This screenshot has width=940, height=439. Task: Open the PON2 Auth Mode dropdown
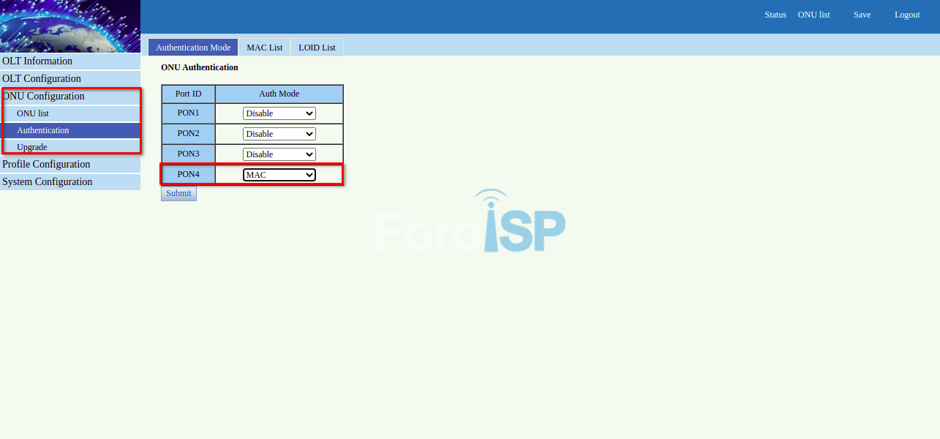(x=279, y=134)
